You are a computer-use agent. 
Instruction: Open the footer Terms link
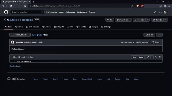tap(35, 79)
